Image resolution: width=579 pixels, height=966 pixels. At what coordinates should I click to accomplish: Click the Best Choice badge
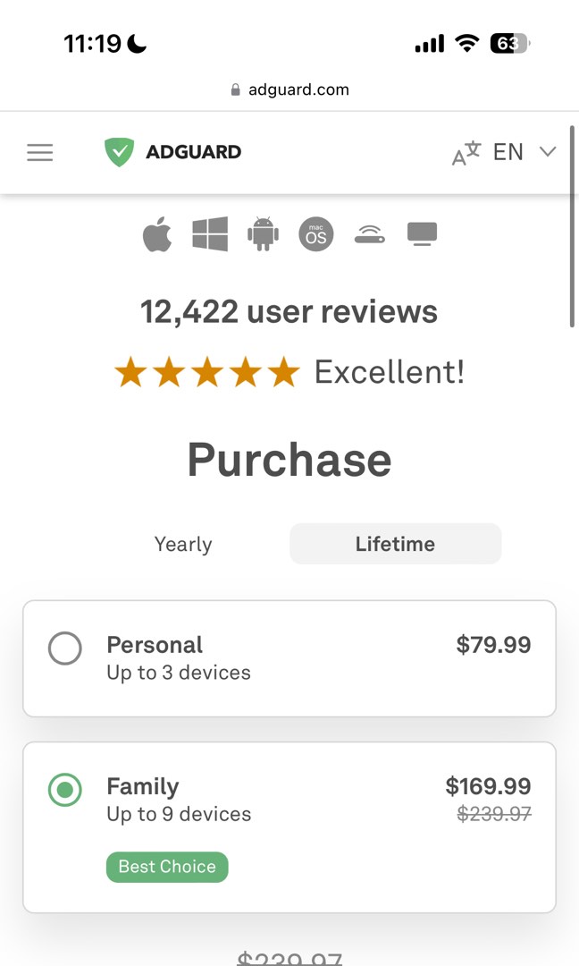166,867
